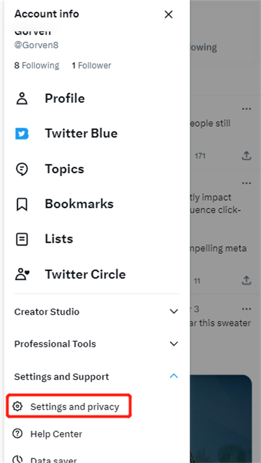261x463 pixels.
Task: Open the 1 Follower link
Action: [x=92, y=65]
